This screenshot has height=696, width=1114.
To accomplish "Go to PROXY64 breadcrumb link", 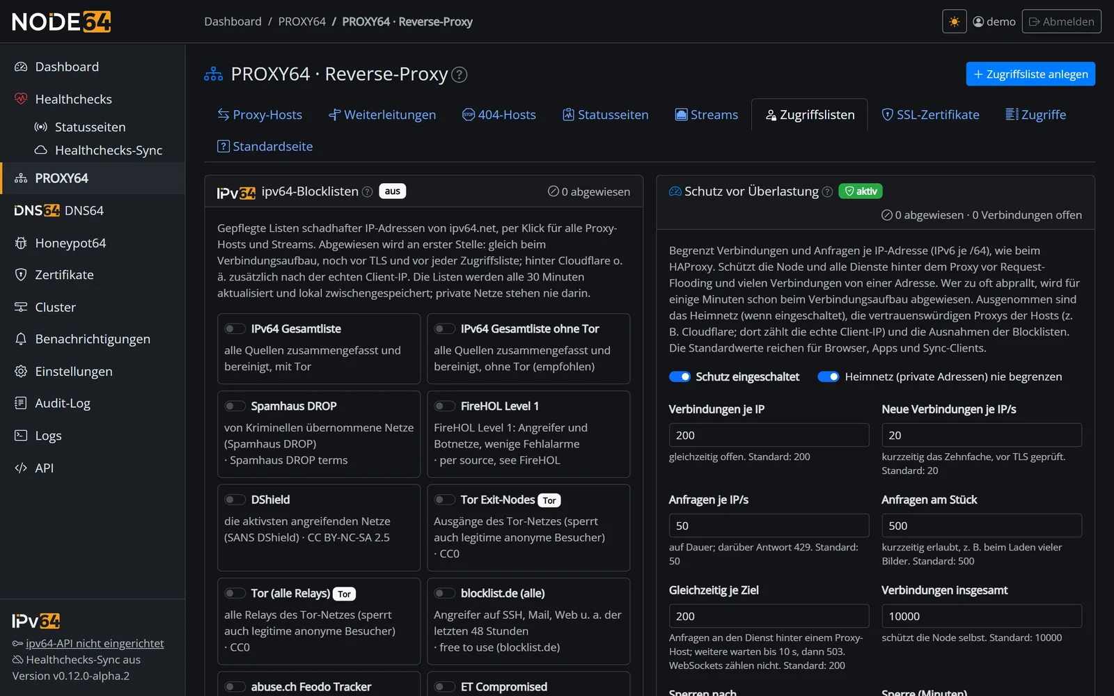I will click(301, 22).
